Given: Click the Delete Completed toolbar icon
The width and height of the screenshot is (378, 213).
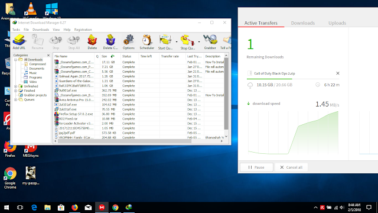Looking at the screenshot, I should point(110,42).
